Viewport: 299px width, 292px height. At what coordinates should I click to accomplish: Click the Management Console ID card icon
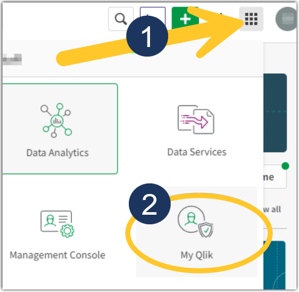tap(58, 224)
